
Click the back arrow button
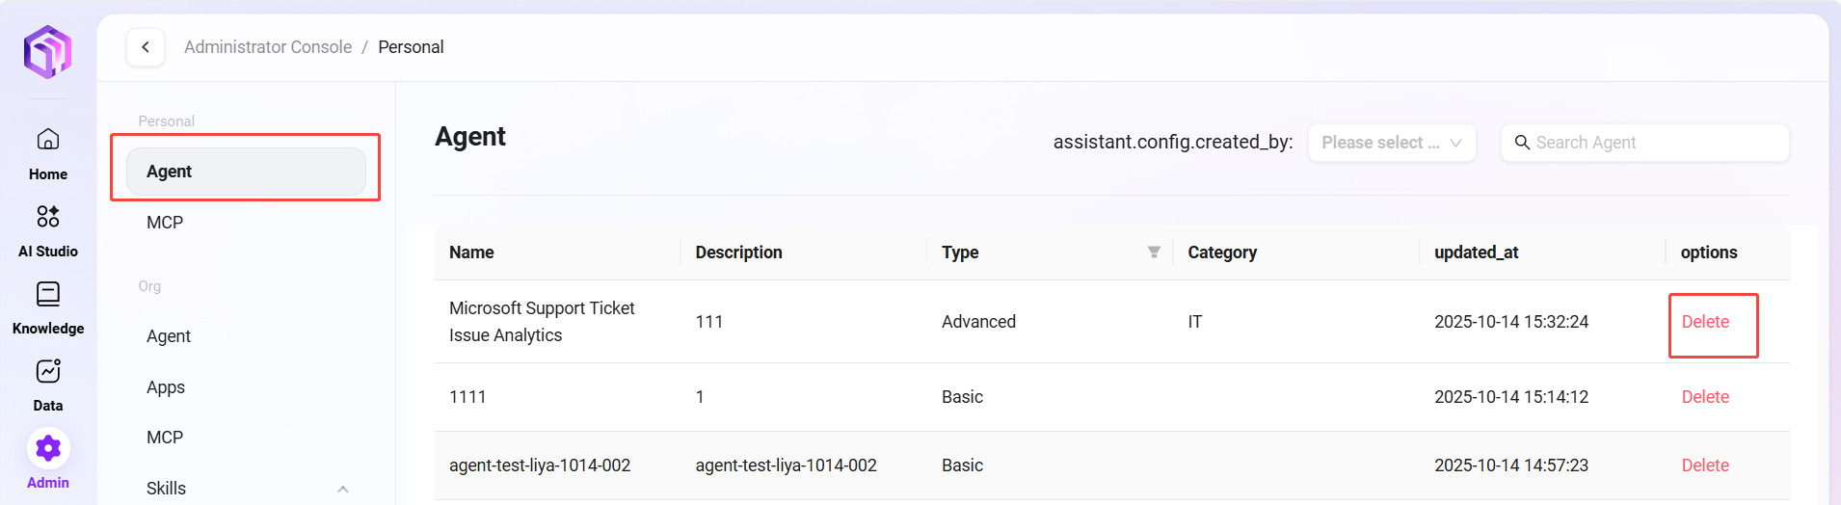pos(146,47)
